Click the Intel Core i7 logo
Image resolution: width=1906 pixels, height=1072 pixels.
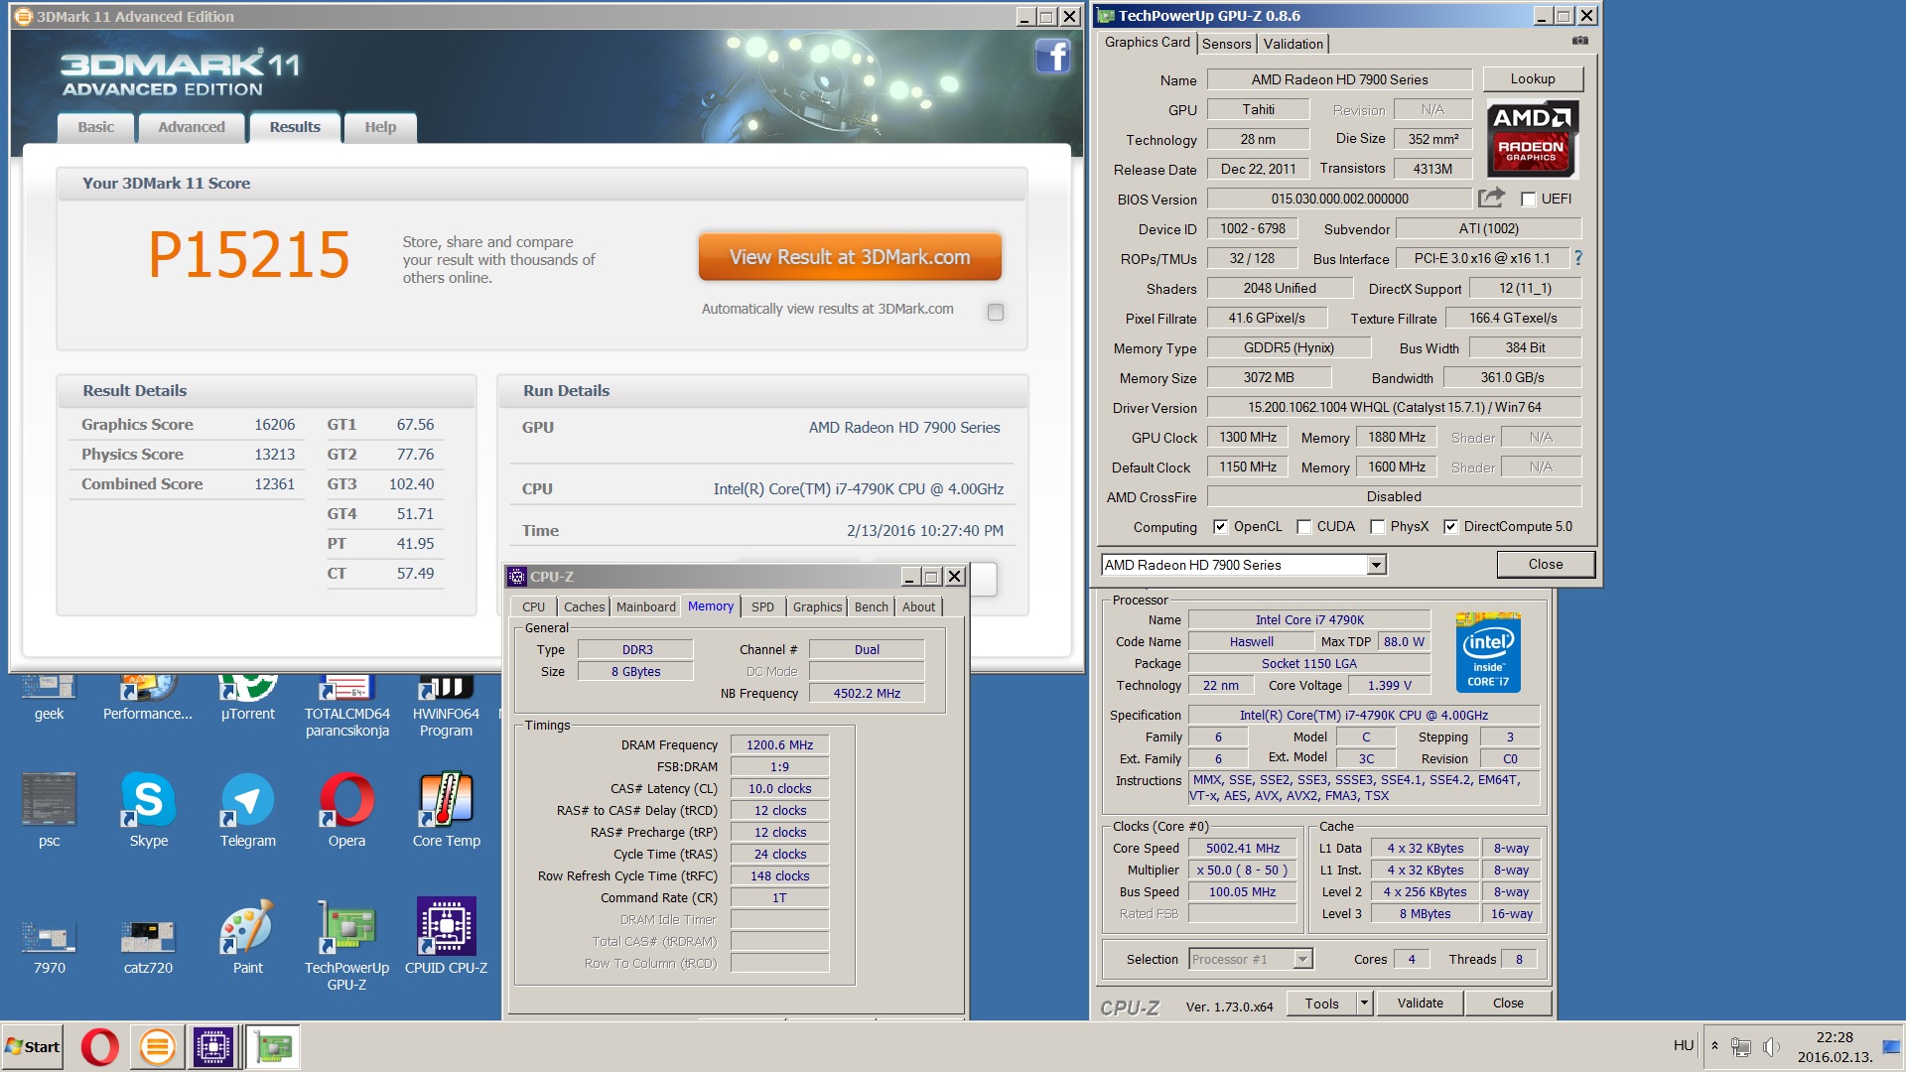[x=1488, y=652]
